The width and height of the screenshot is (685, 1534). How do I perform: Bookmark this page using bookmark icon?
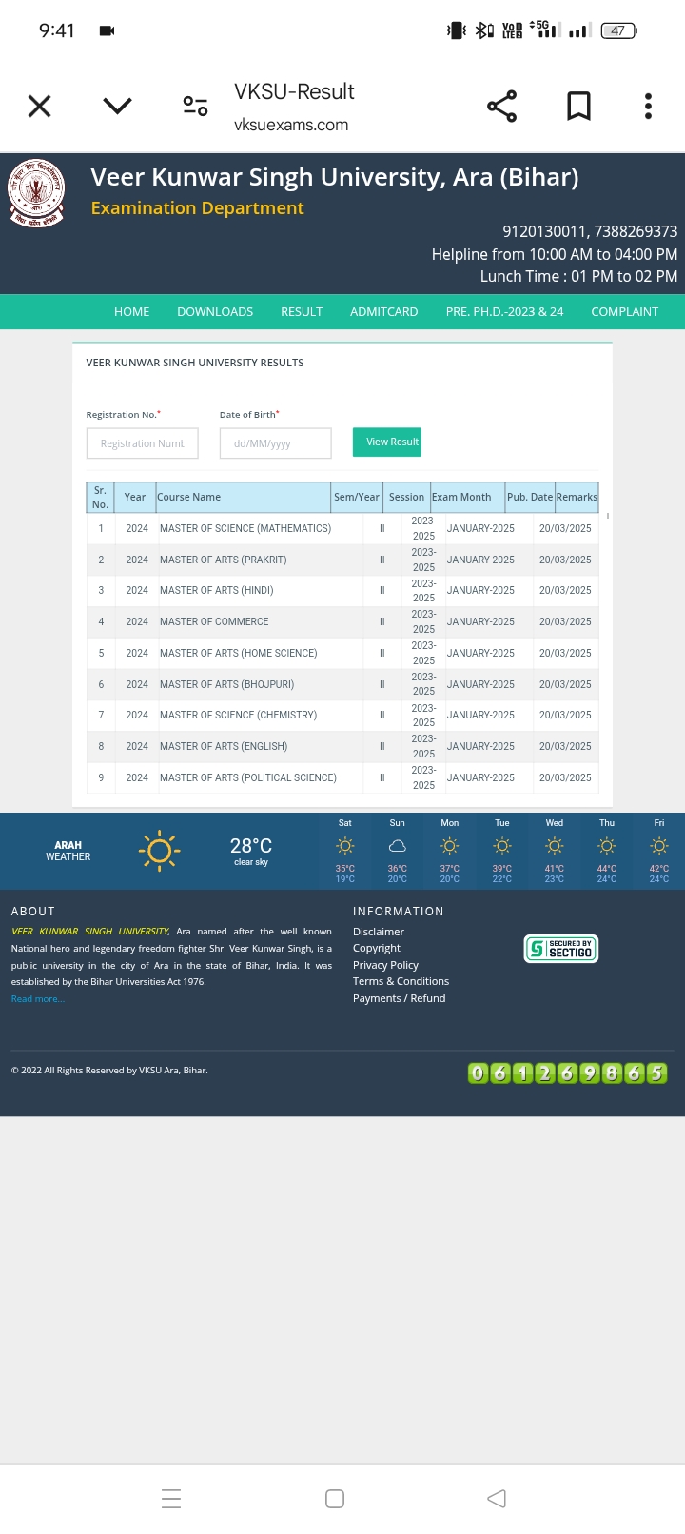coord(578,106)
